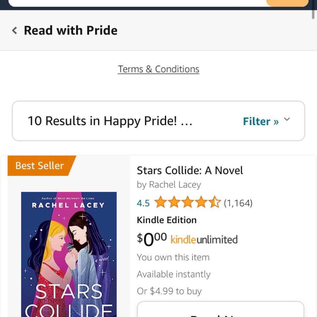Choose the Or $4.99 to buy option

point(169,291)
